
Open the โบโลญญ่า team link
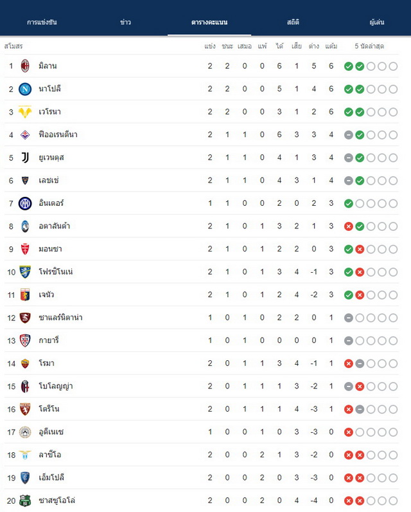[56, 387]
